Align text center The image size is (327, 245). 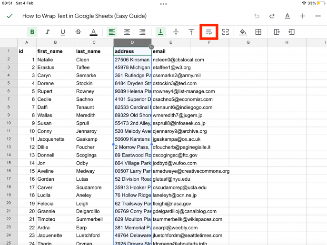[x=127, y=32]
